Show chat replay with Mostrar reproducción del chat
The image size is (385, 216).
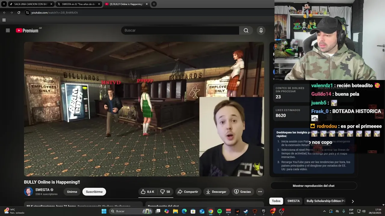[313, 186]
